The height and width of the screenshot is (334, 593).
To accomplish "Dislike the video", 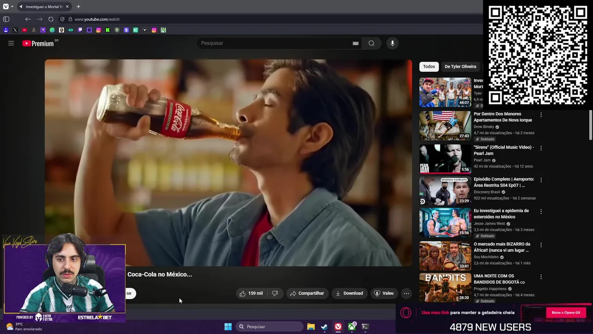I will pos(275,293).
